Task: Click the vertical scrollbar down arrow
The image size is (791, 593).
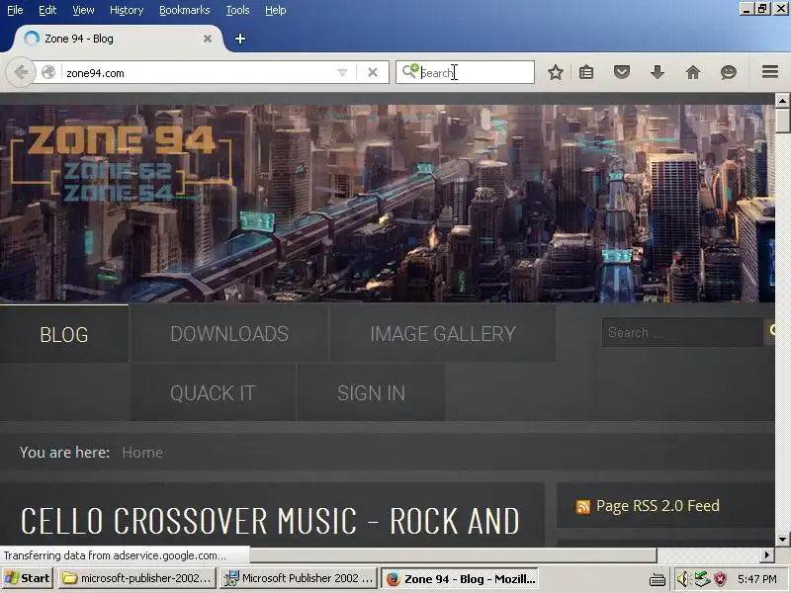Action: tap(782, 539)
